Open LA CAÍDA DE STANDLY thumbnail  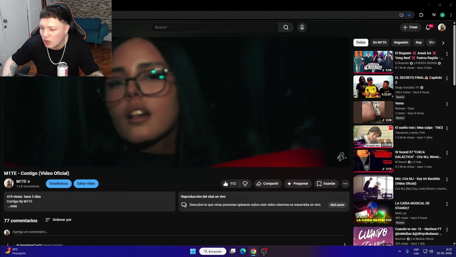[x=373, y=212]
